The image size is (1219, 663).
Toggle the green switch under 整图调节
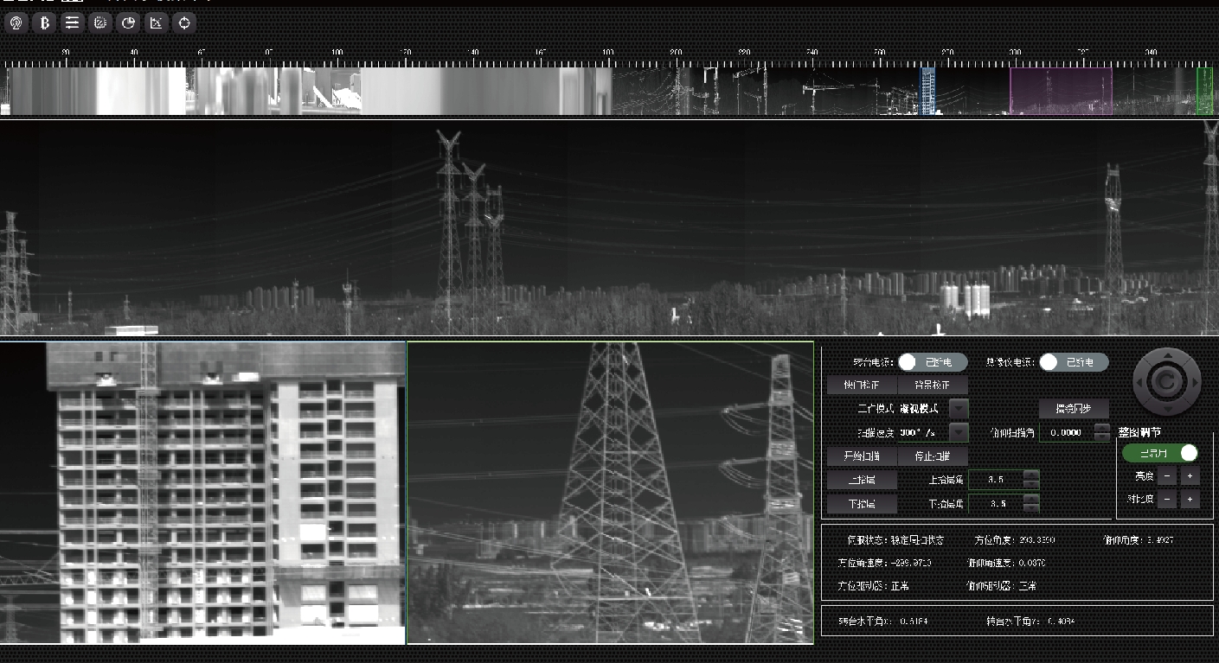pyautogui.click(x=1160, y=453)
